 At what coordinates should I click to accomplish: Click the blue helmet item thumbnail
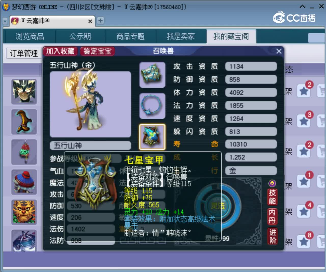coord(24,240)
